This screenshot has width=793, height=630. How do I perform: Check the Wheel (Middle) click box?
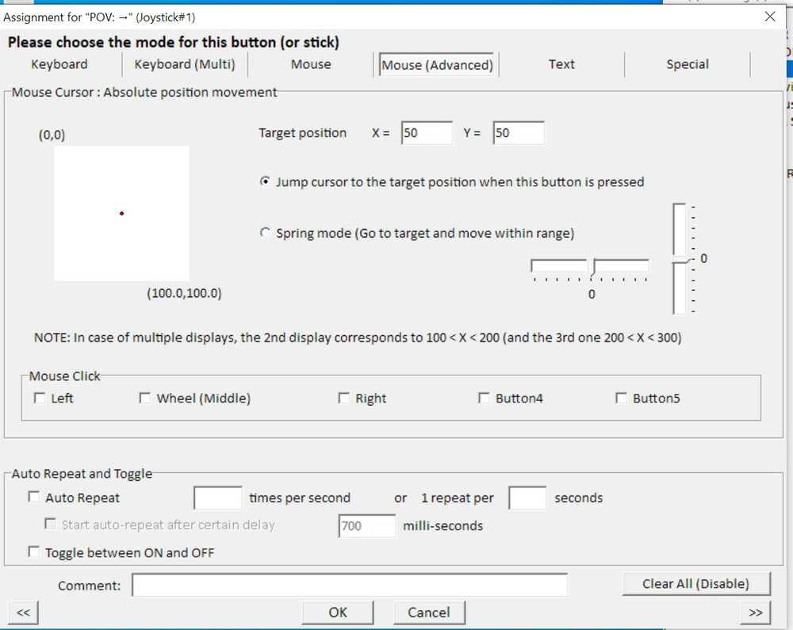pyautogui.click(x=144, y=398)
